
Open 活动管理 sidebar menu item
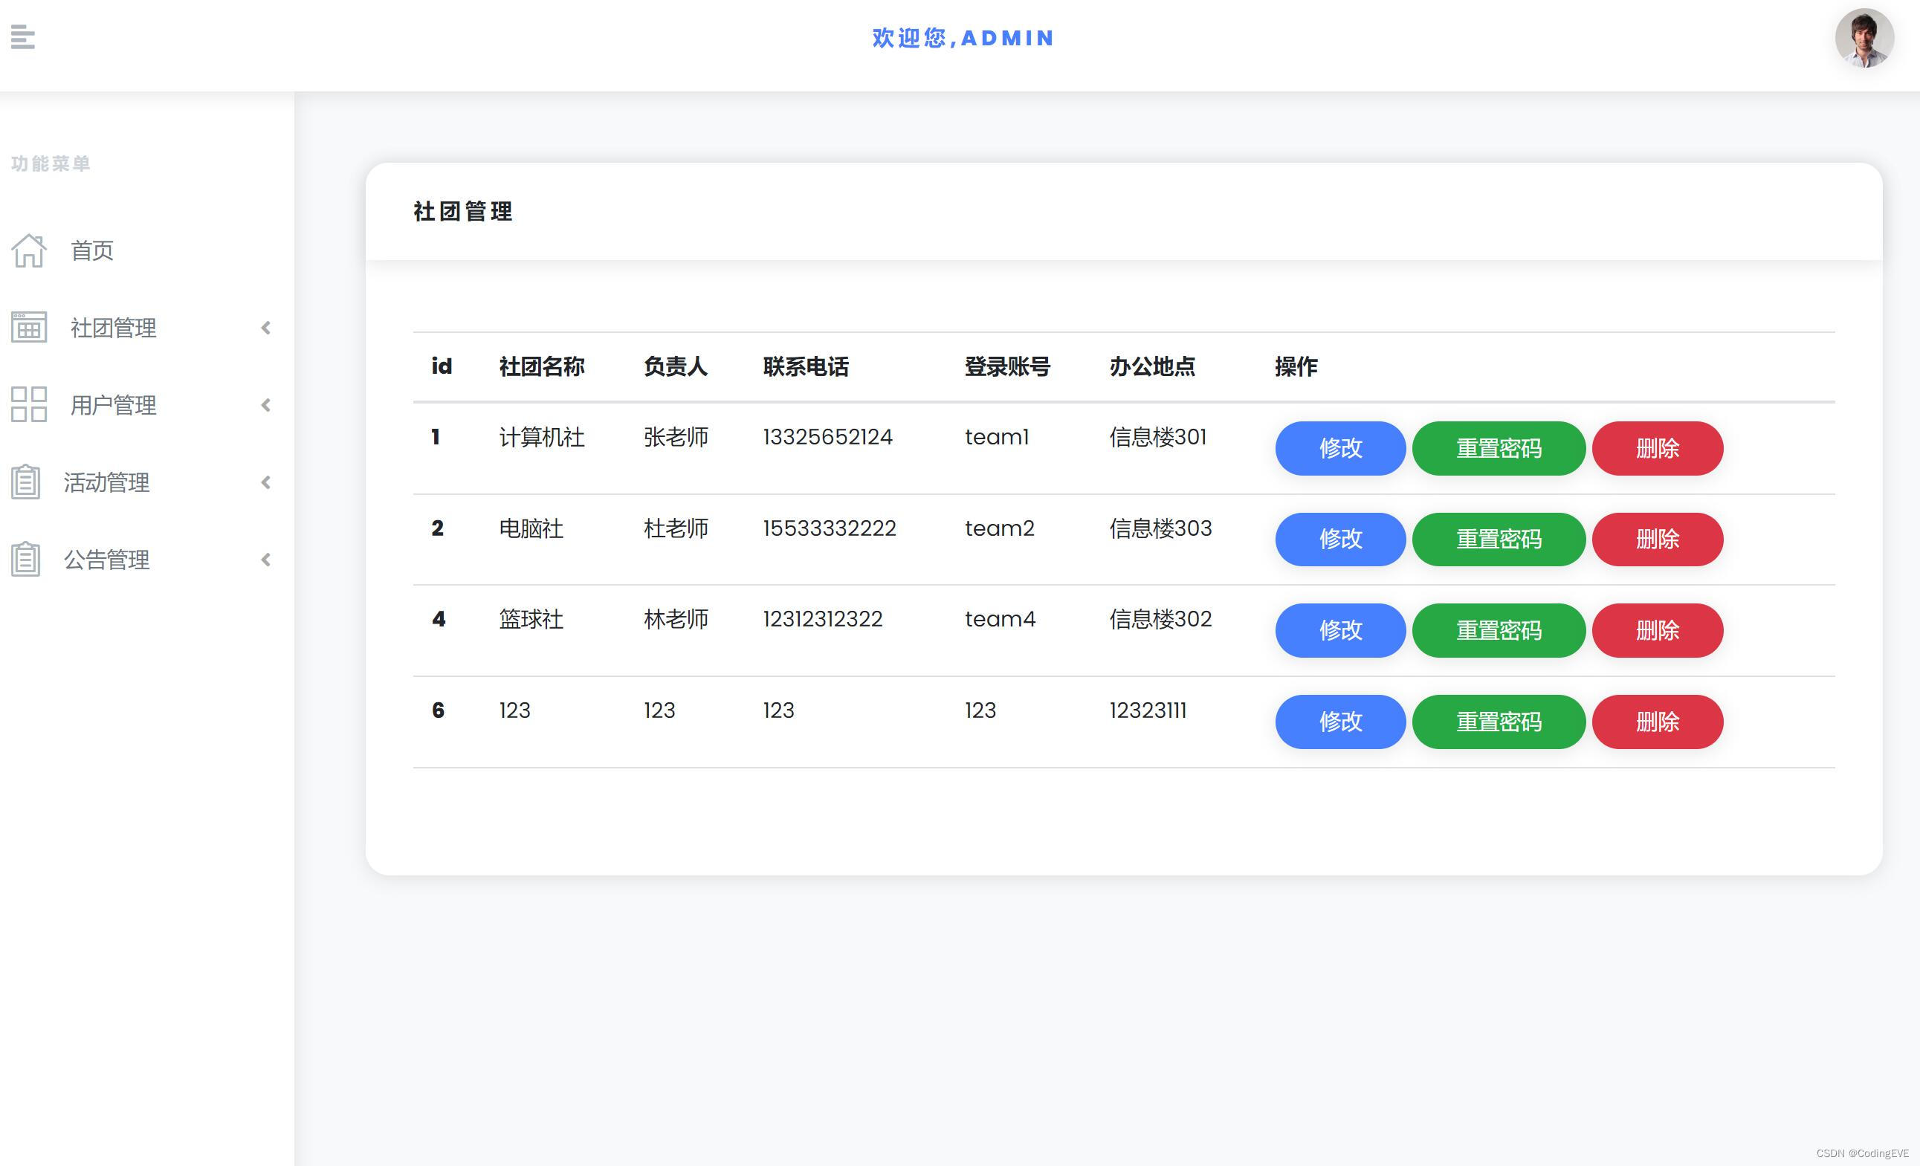point(107,482)
